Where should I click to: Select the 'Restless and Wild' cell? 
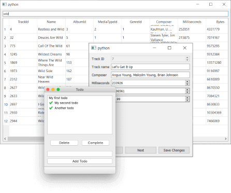point(51,29)
